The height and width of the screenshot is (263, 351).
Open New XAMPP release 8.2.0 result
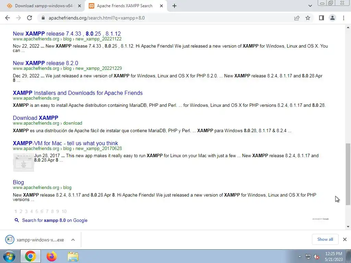46,63
